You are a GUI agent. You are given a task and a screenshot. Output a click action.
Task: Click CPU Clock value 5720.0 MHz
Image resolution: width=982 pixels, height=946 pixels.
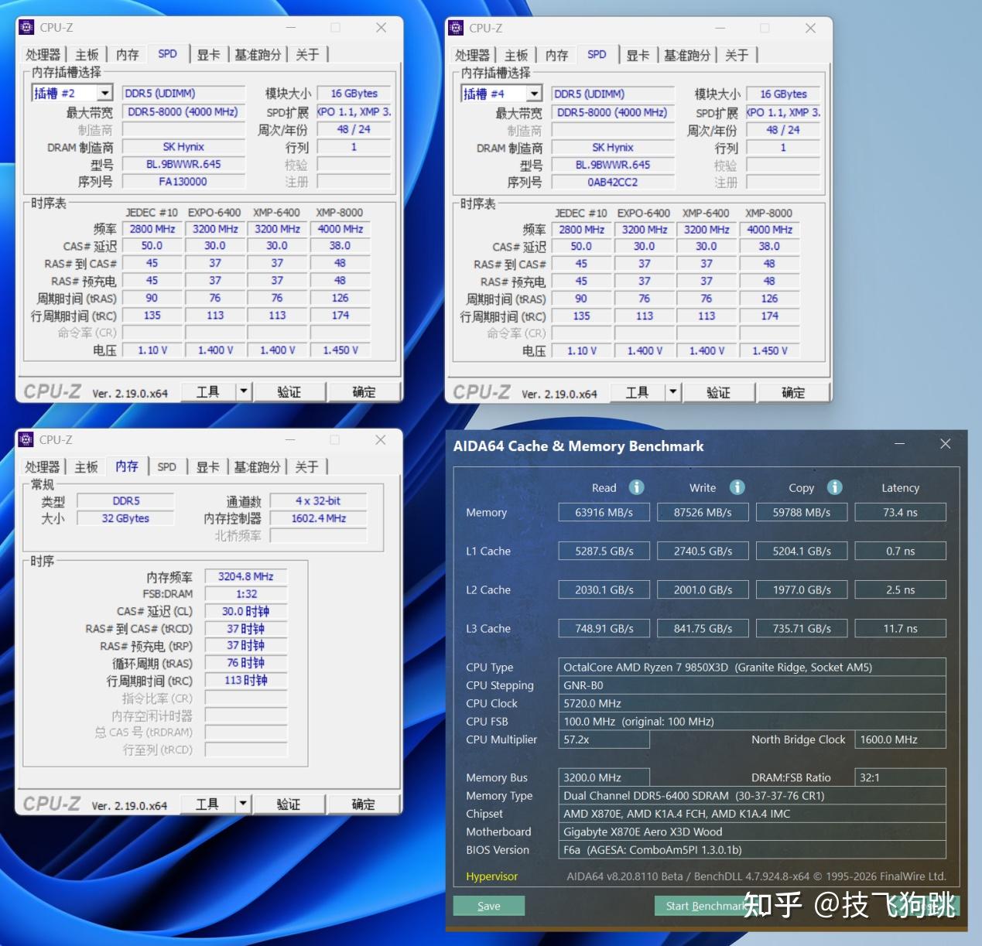[x=752, y=703]
